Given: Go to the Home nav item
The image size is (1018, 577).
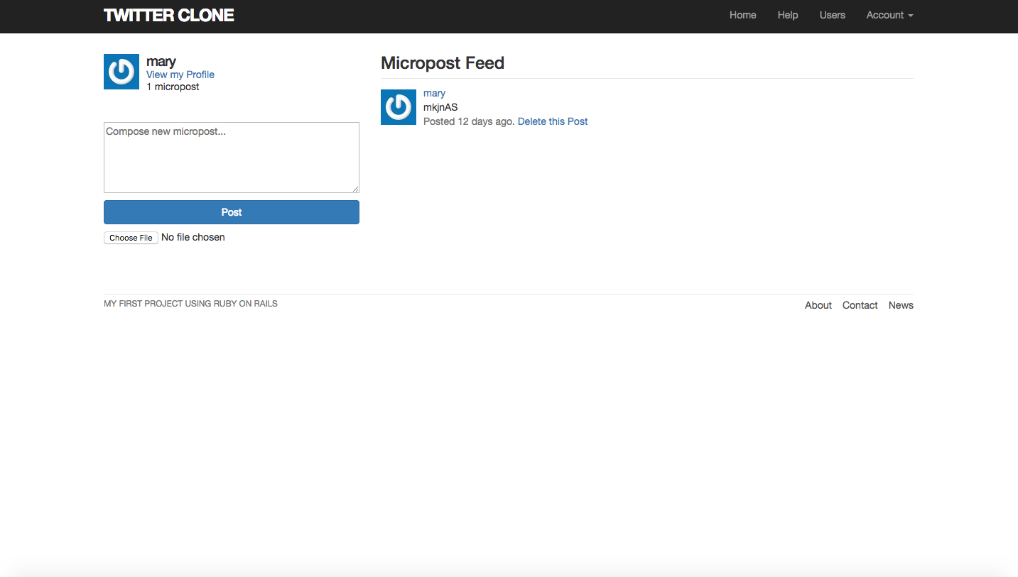Looking at the screenshot, I should 742,15.
